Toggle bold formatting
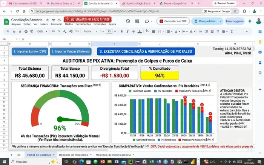Viewport: 264px width, 165px height. [121, 31]
